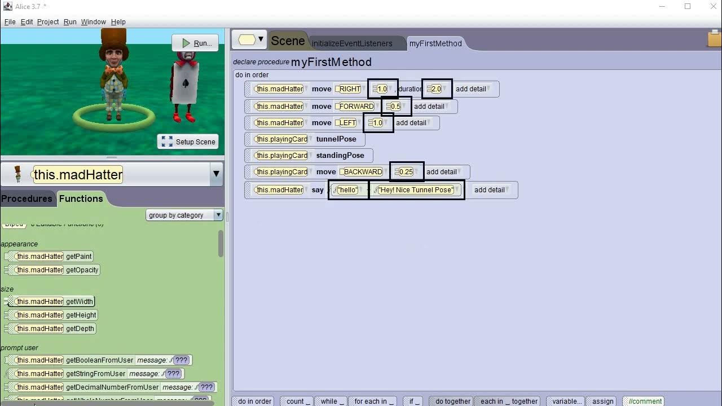Click the for each in control block

[x=372, y=401]
